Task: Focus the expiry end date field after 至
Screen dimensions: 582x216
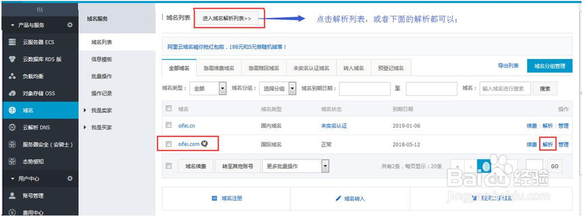Action: [x=431, y=89]
